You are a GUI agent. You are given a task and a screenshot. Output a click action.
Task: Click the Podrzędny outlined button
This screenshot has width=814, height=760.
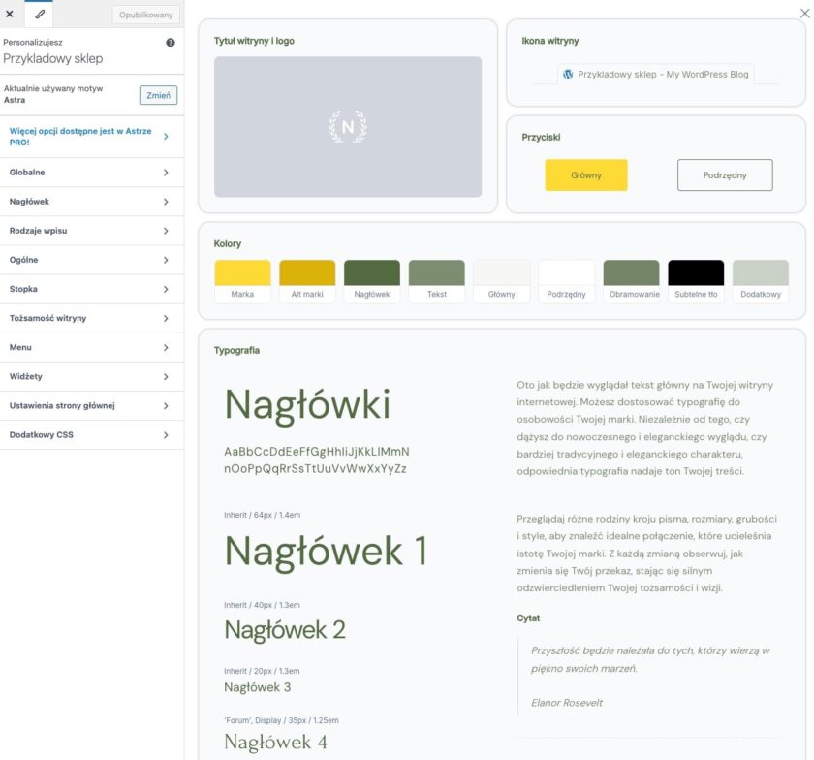724,175
